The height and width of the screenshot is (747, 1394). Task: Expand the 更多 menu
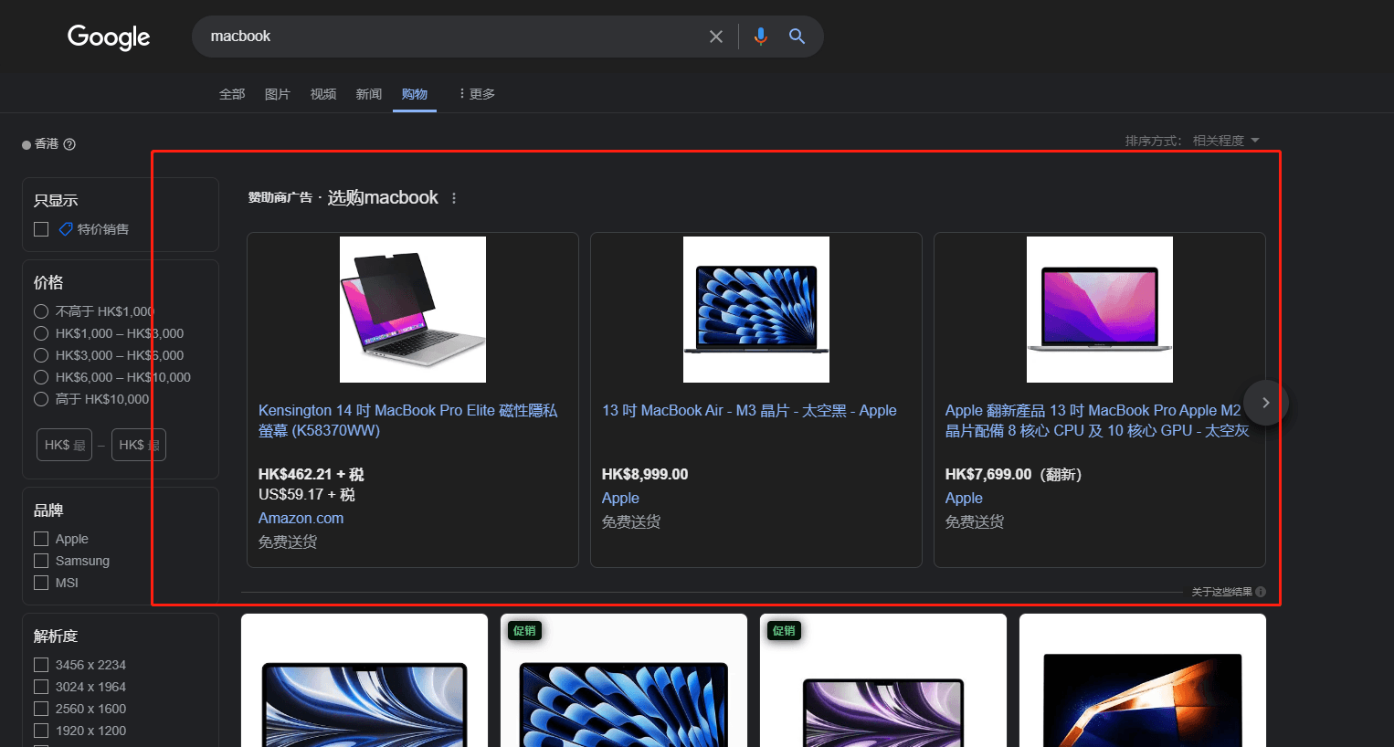(x=477, y=94)
